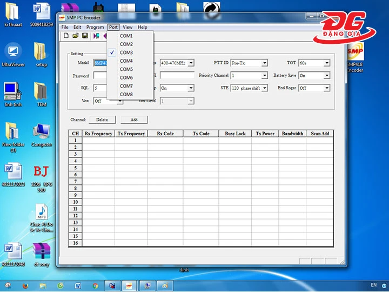Open the Program menu
Image resolution: width=389 pixels, height=292 pixels.
tap(95, 27)
